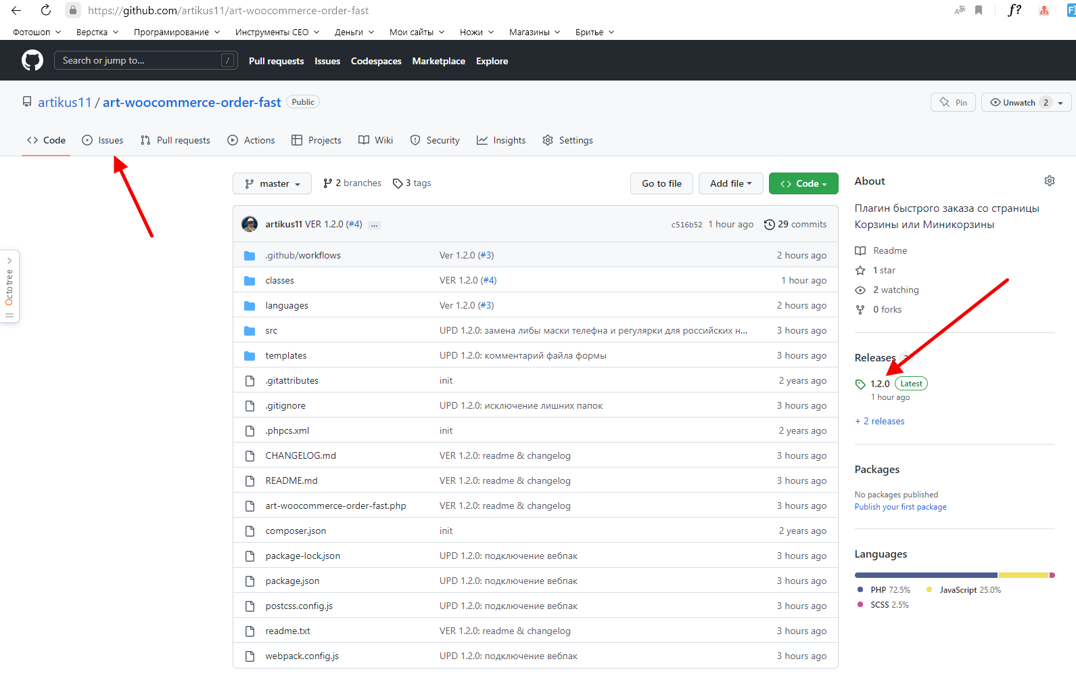This screenshot has height=674, width=1076.
Task: Reload the page with the refresh icon
Action: [x=46, y=10]
